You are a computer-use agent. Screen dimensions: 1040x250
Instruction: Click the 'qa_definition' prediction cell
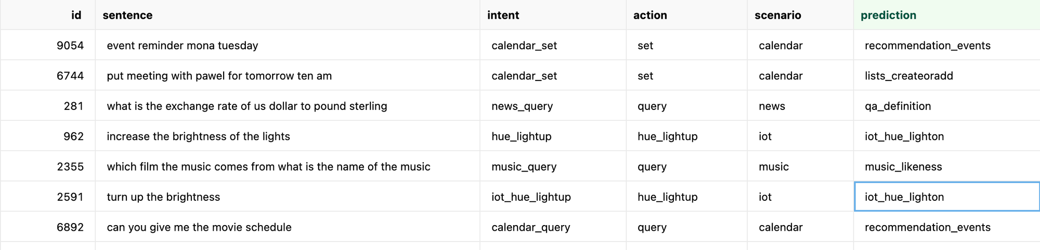(x=898, y=106)
